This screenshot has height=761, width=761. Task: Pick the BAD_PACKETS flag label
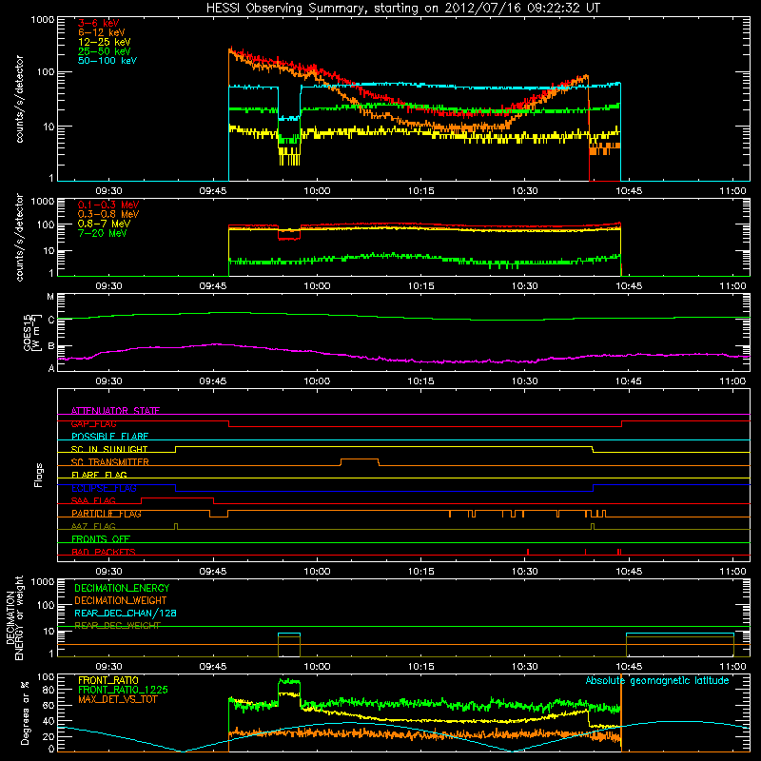tap(104, 552)
